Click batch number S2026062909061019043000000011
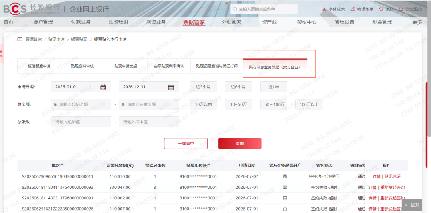The width and height of the screenshot is (431, 213). [58, 176]
